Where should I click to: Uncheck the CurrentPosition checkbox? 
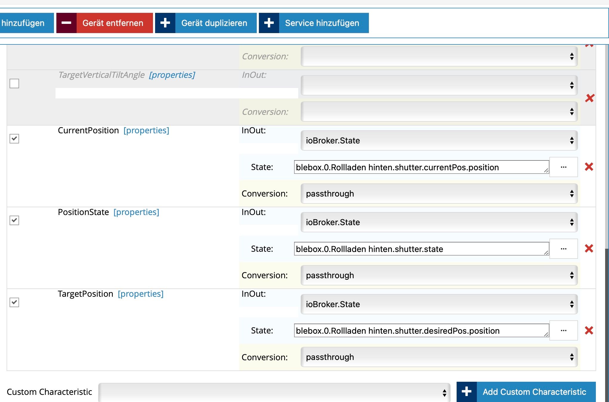point(14,139)
